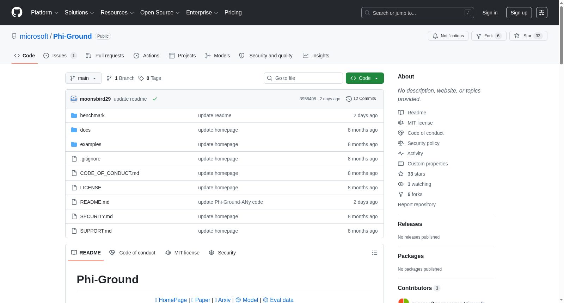Image resolution: width=564 pixels, height=303 pixels.
Task: Click the pulse icon beside Activity
Action: tap(401, 153)
